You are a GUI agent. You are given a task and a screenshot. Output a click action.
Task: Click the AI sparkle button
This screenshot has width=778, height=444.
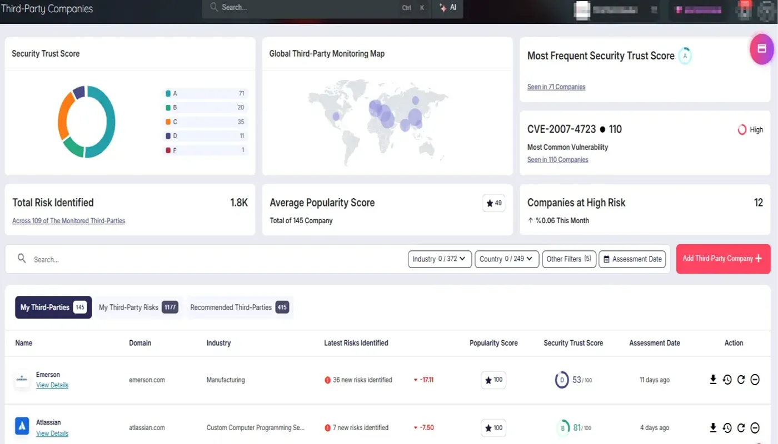[x=448, y=8]
